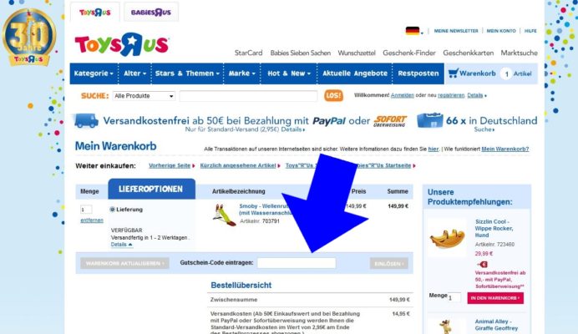Open the Smoby slide product thumbnail
The image size is (578, 334).
pos(225,215)
